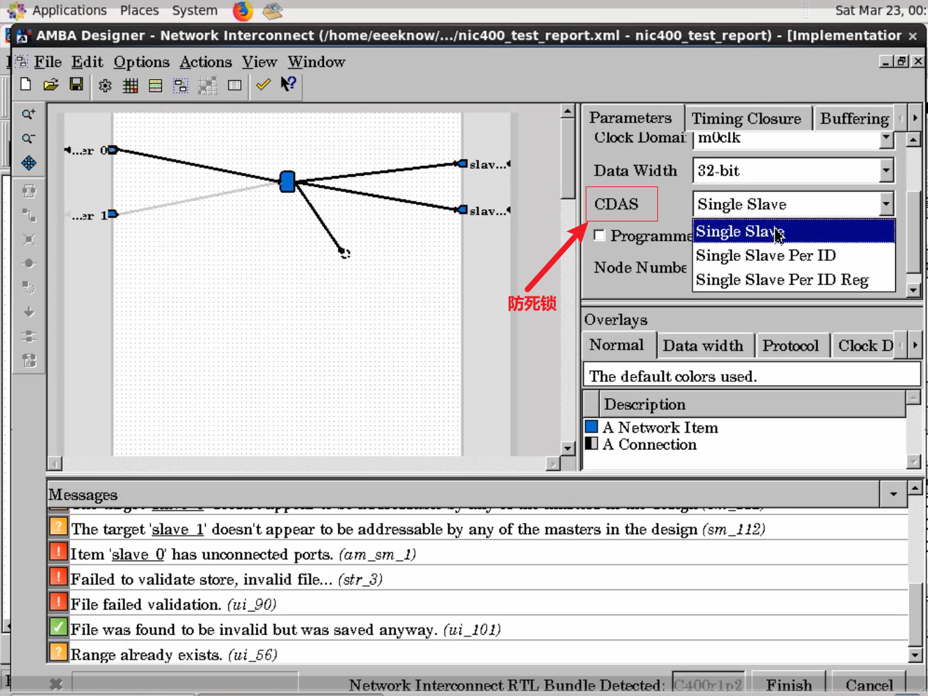Click the striped table list toolbar icon
Image resolution: width=928 pixels, height=696 pixels.
click(156, 86)
